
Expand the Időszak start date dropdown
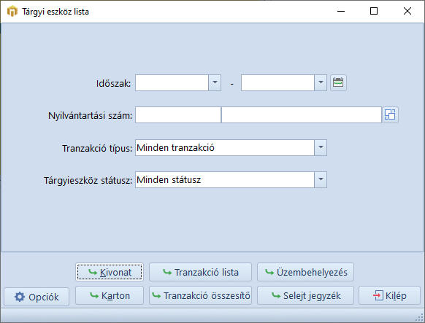point(215,83)
